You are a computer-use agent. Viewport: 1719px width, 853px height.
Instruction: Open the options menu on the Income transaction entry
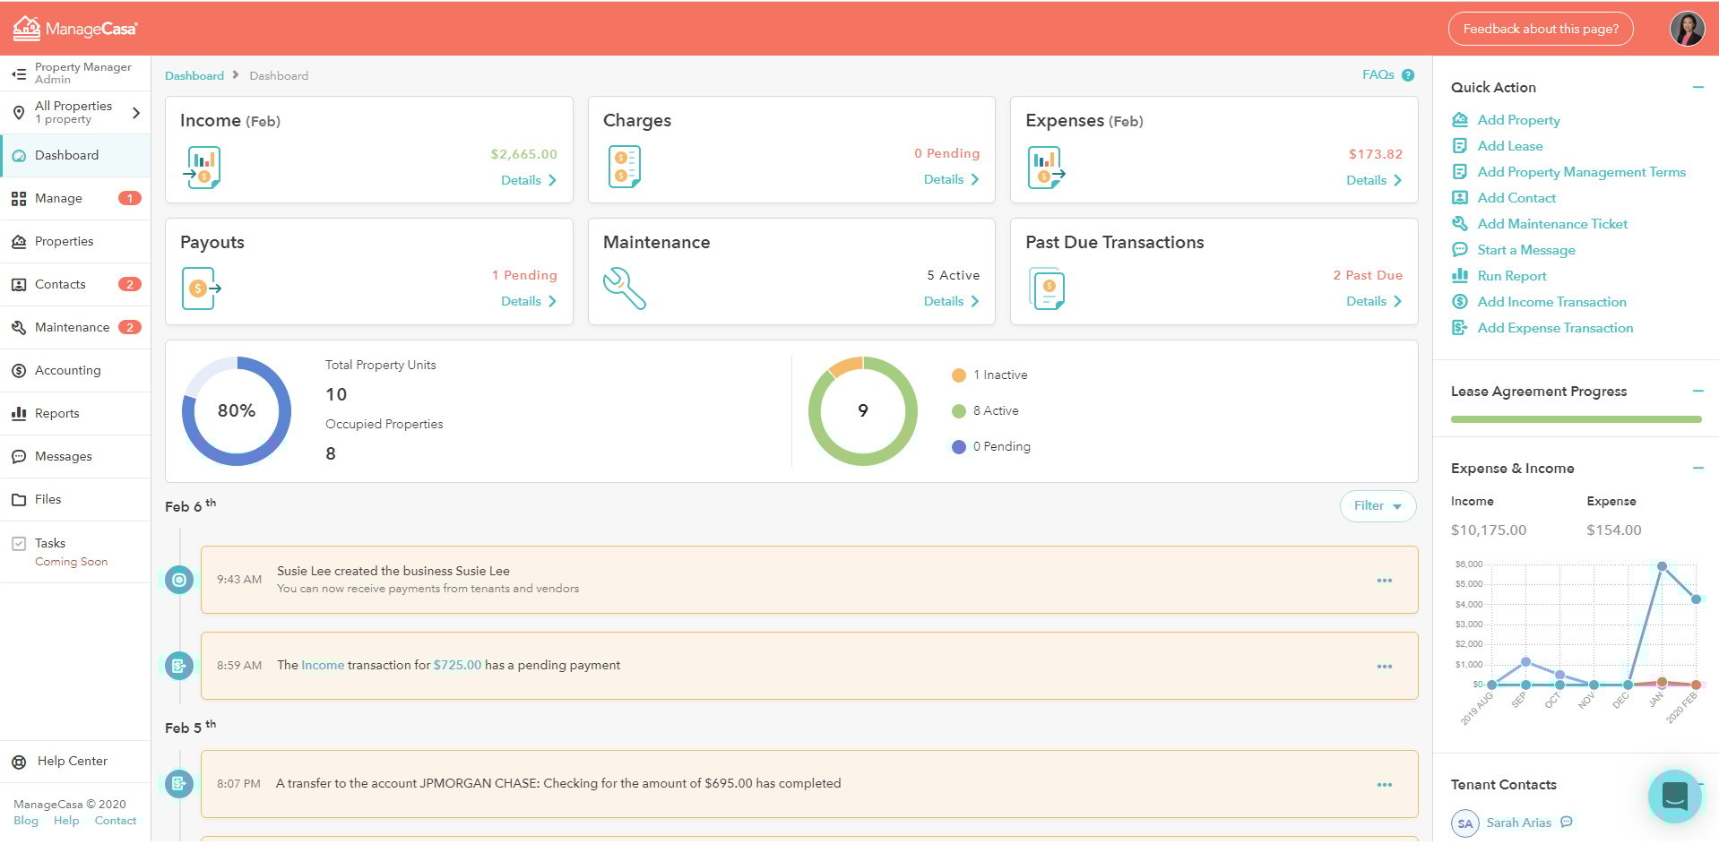coord(1385,666)
